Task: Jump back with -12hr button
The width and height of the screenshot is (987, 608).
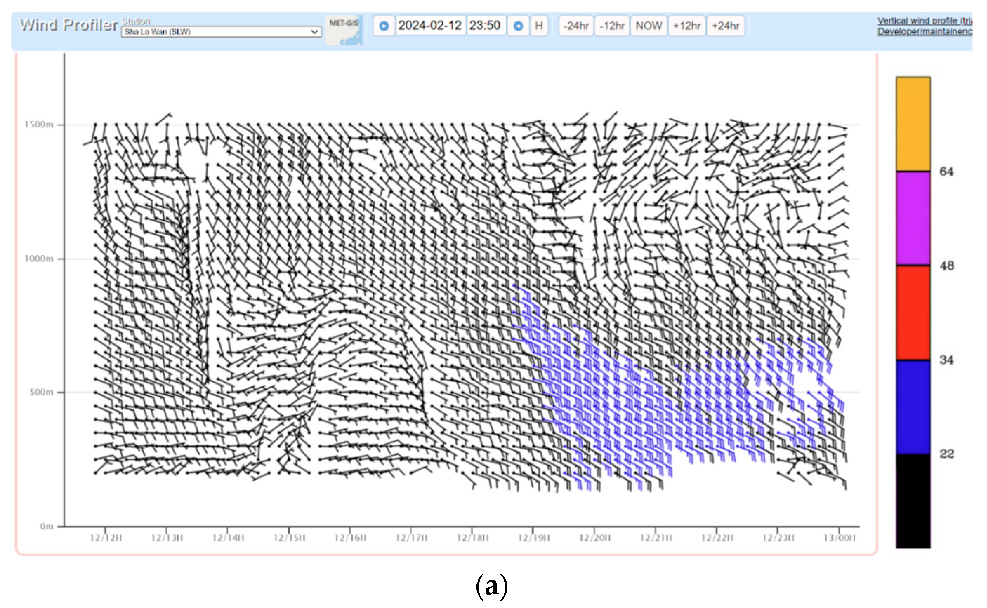Action: (612, 26)
